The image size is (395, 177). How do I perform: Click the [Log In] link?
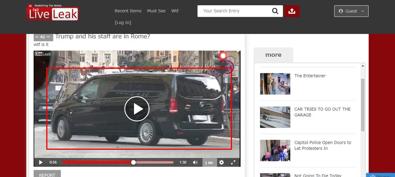[x=123, y=23]
